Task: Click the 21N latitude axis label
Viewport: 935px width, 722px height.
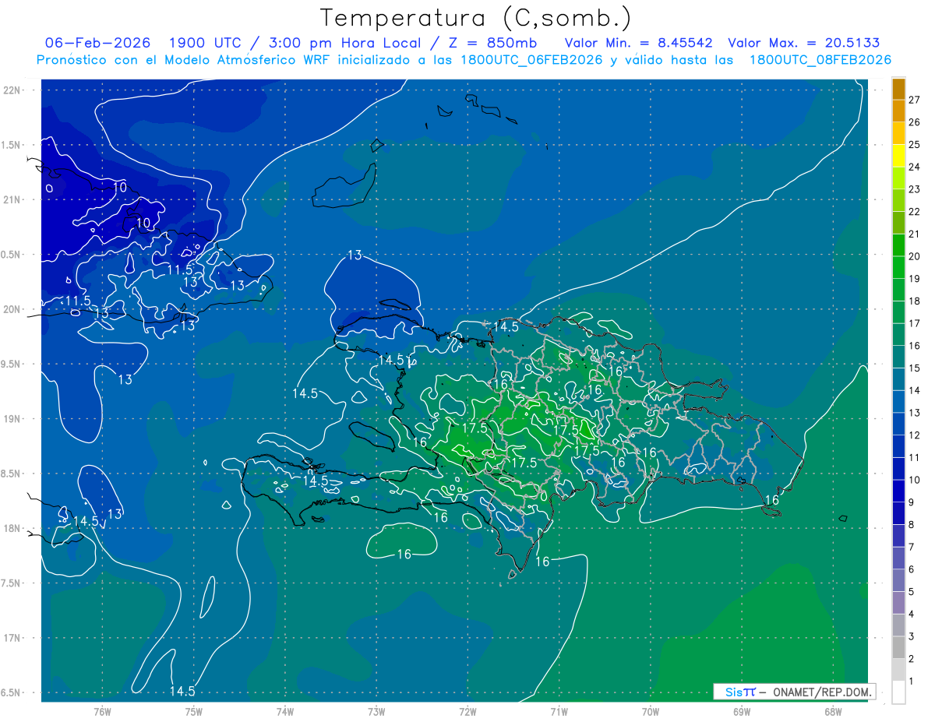Action: click(x=12, y=199)
